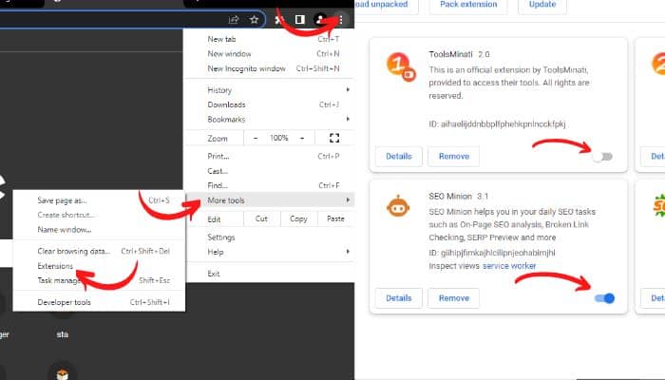Click the SEO Minion robot icon
665x380 pixels.
(398, 206)
